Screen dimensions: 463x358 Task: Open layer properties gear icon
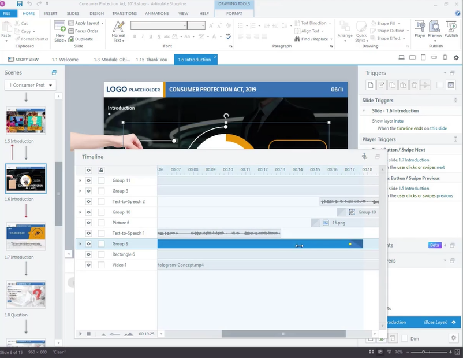(x=454, y=338)
